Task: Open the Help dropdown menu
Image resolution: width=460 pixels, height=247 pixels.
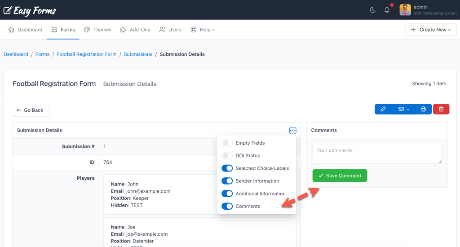Action: (x=203, y=30)
